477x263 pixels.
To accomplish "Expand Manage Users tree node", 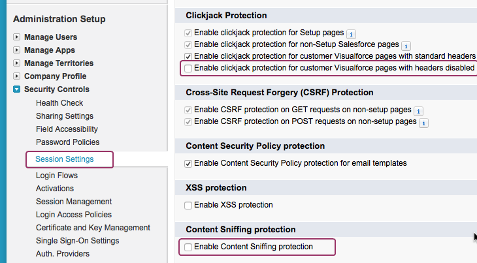I will pos(17,37).
